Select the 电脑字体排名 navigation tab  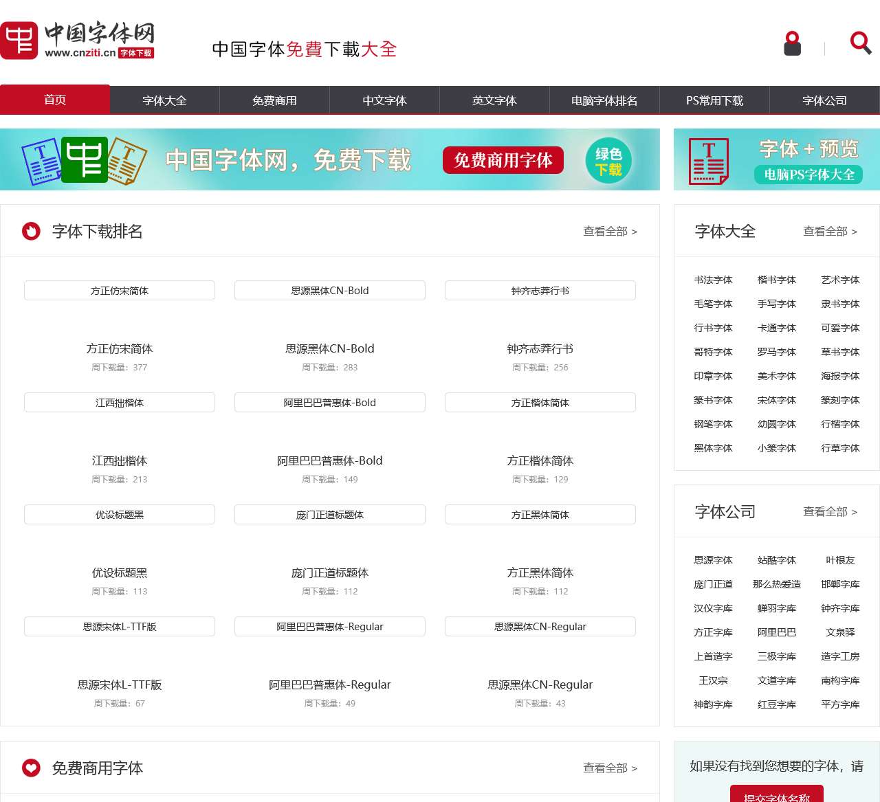(604, 101)
